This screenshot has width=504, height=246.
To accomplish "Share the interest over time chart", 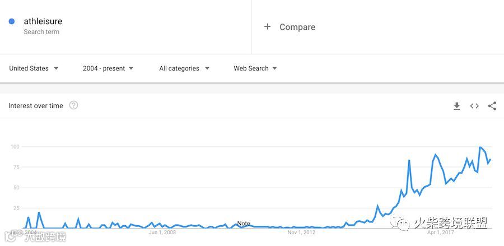I will (492, 106).
